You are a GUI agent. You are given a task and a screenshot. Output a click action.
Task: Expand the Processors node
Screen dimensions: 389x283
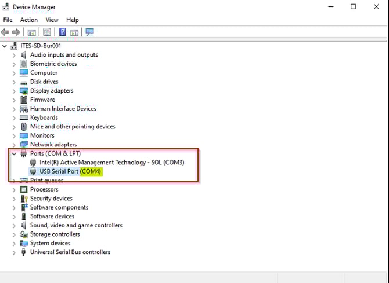click(14, 190)
